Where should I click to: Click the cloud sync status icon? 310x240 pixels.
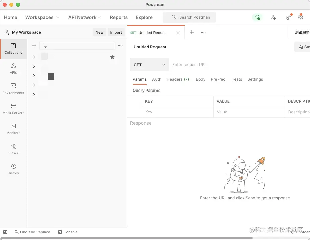click(x=257, y=17)
